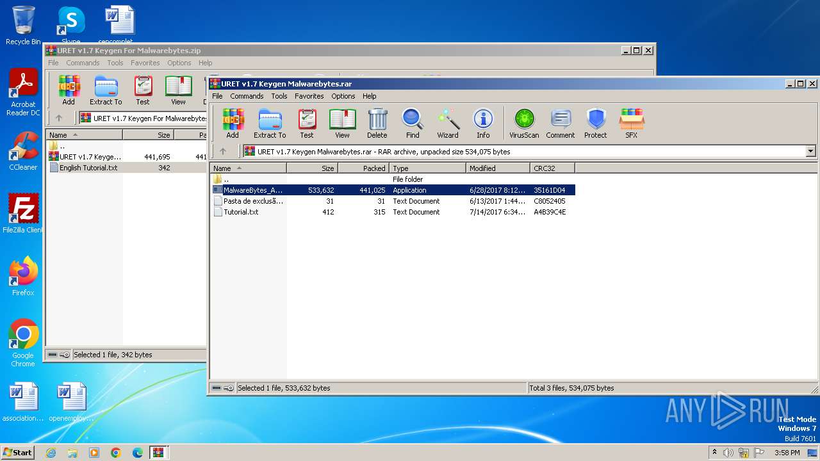Open Favorites menu in the .zip window
The height and width of the screenshot is (461, 820).
click(145, 63)
